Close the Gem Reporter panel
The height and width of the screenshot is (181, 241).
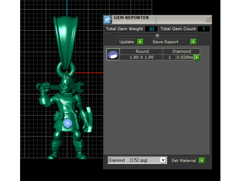point(208,19)
